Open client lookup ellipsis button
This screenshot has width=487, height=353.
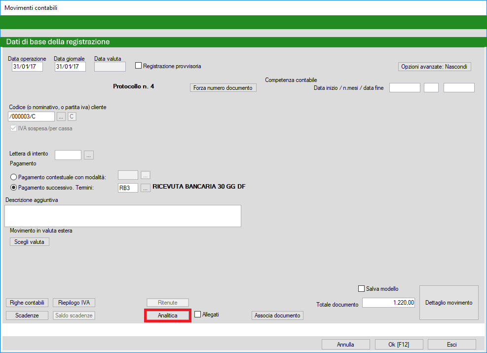click(x=61, y=117)
